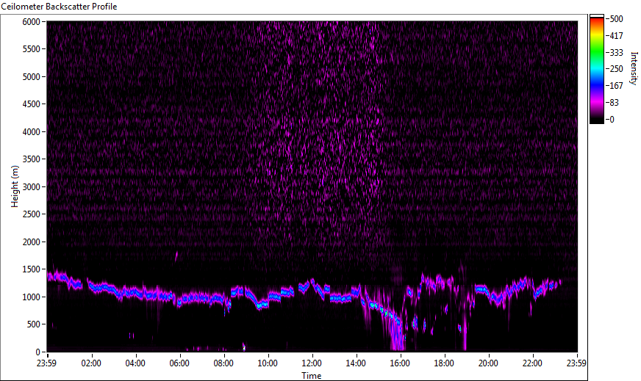The image size is (641, 381).
Task: Click the 08:00 time axis label
Action: tap(223, 363)
